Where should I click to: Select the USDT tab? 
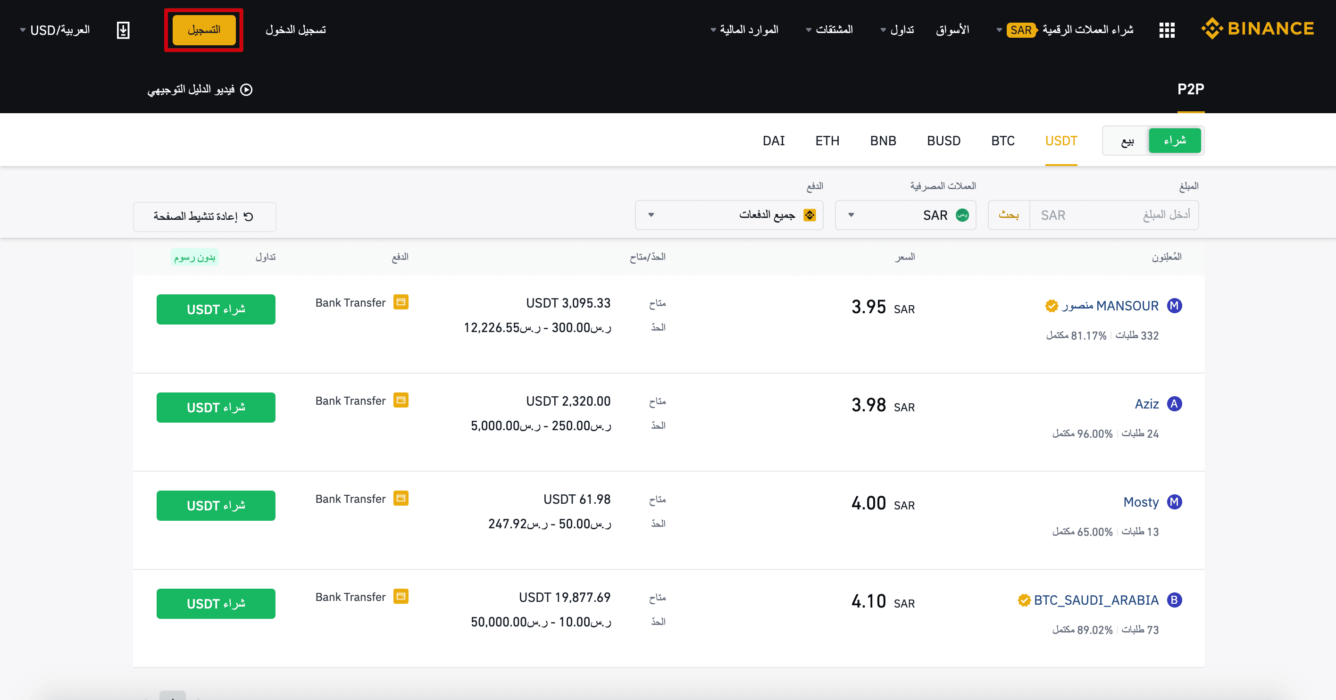[x=1061, y=141]
